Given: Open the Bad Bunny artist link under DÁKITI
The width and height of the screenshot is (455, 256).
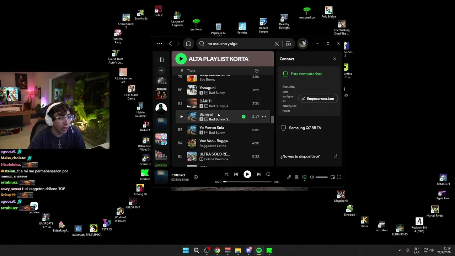Looking at the screenshot, I should point(216,106).
